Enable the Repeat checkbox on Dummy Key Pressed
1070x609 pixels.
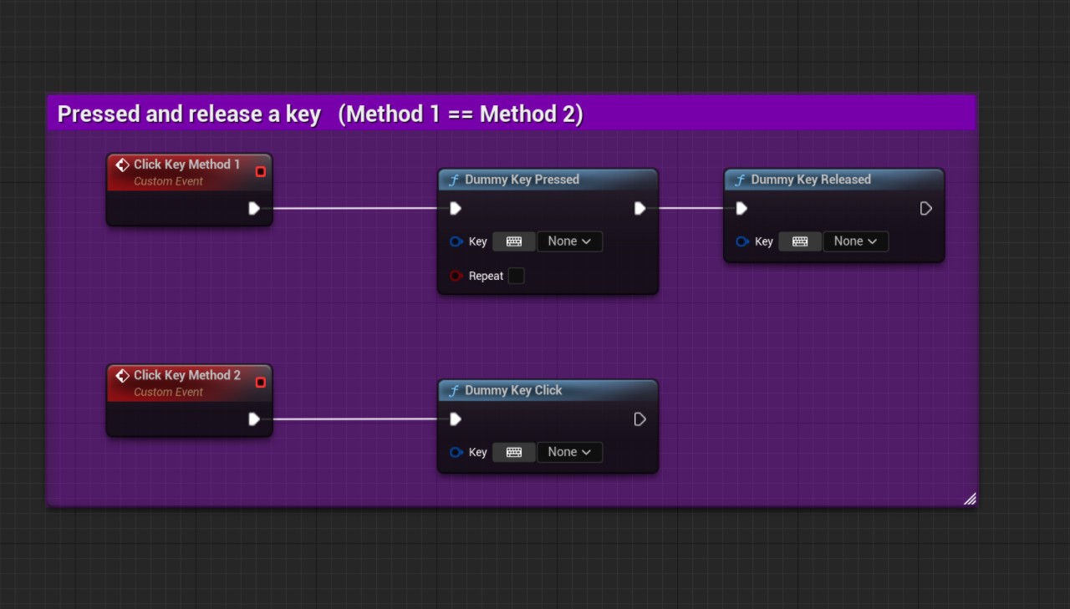click(517, 276)
